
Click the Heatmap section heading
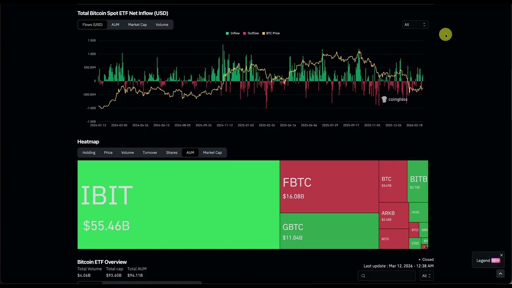(x=88, y=142)
